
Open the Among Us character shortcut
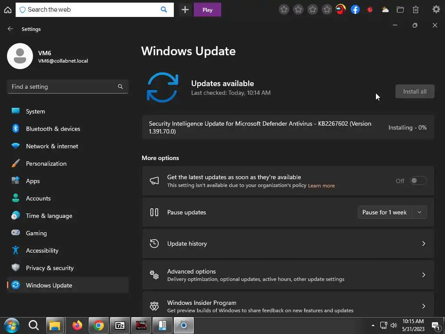click(341, 10)
